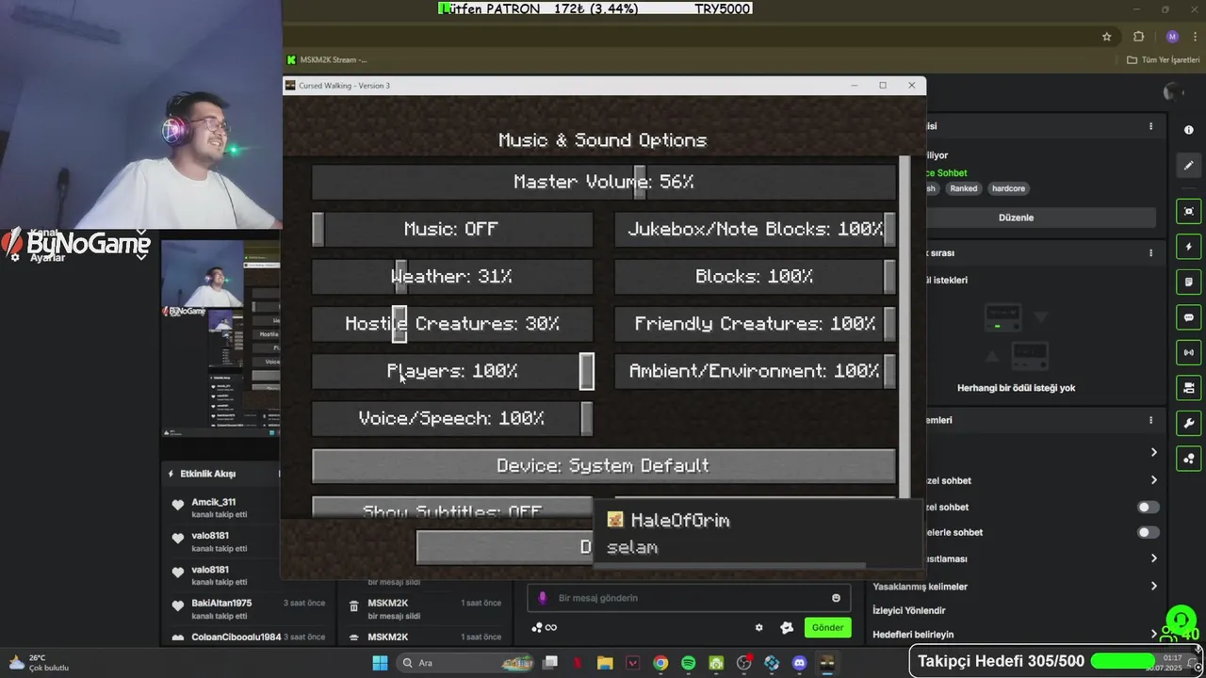Open the info icon in the right sidebar

click(1188, 130)
